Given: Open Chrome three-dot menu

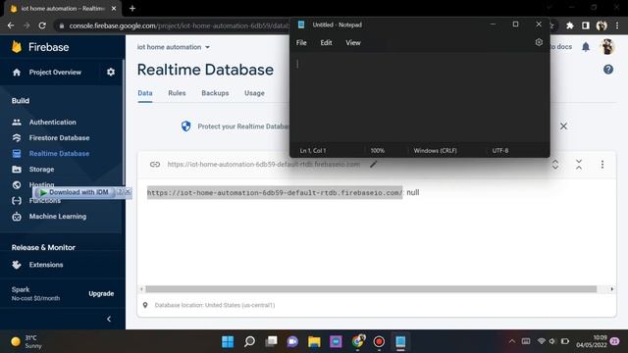Looking at the screenshot, I should 617,25.
